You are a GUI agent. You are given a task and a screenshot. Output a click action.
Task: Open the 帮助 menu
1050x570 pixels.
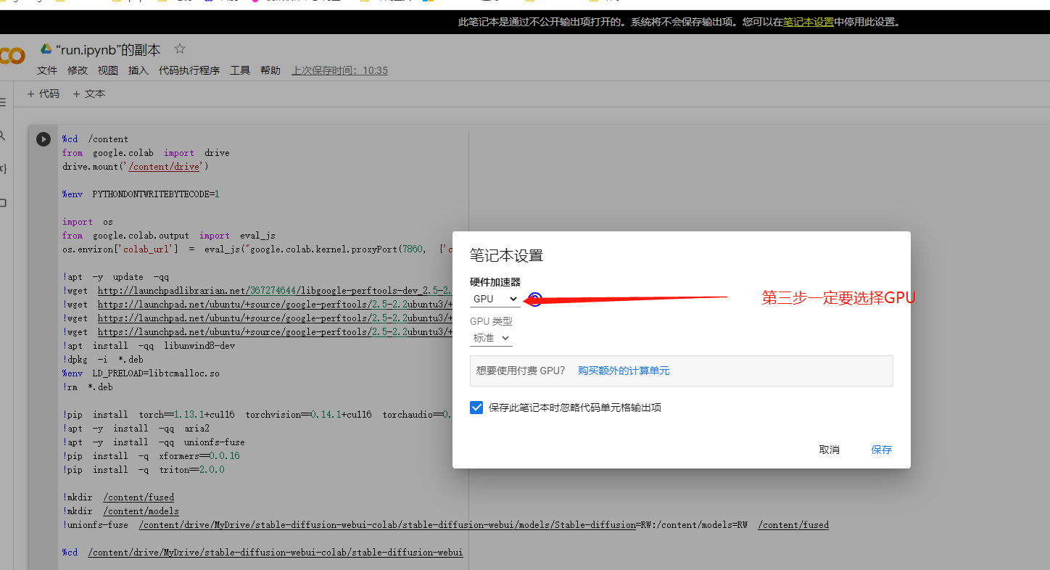tap(270, 70)
